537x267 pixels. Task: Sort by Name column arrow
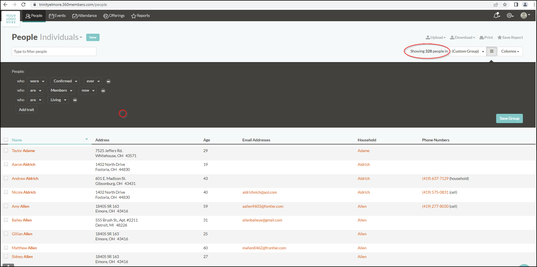(x=87, y=139)
